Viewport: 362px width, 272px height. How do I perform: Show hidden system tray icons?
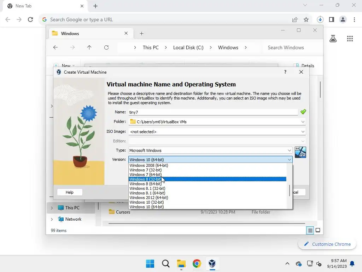pos(287,263)
